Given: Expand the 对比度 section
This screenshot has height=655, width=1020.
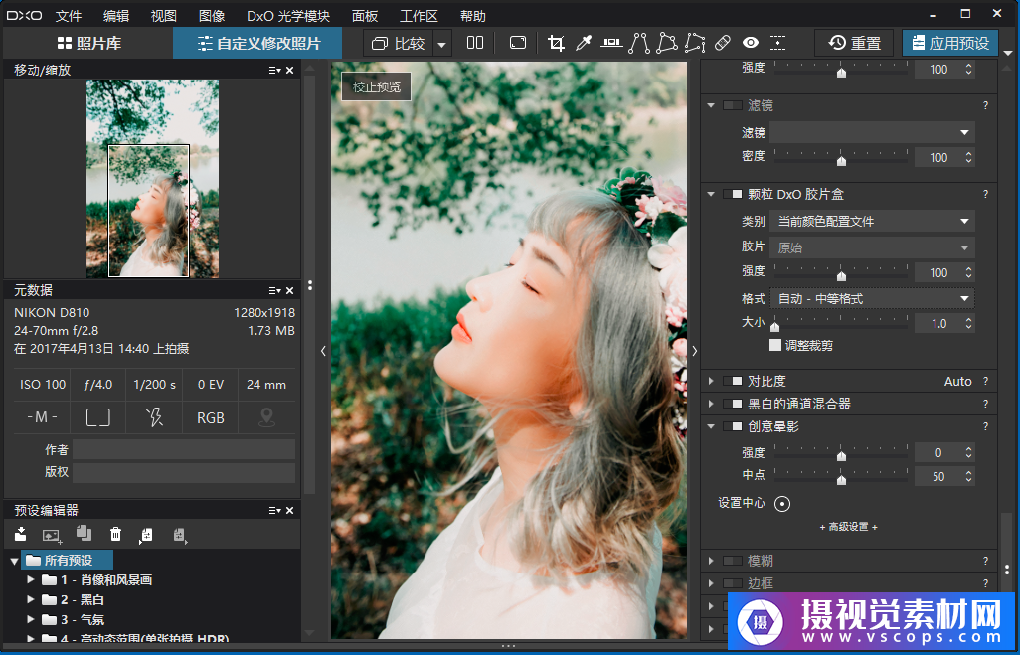Looking at the screenshot, I should click(711, 381).
